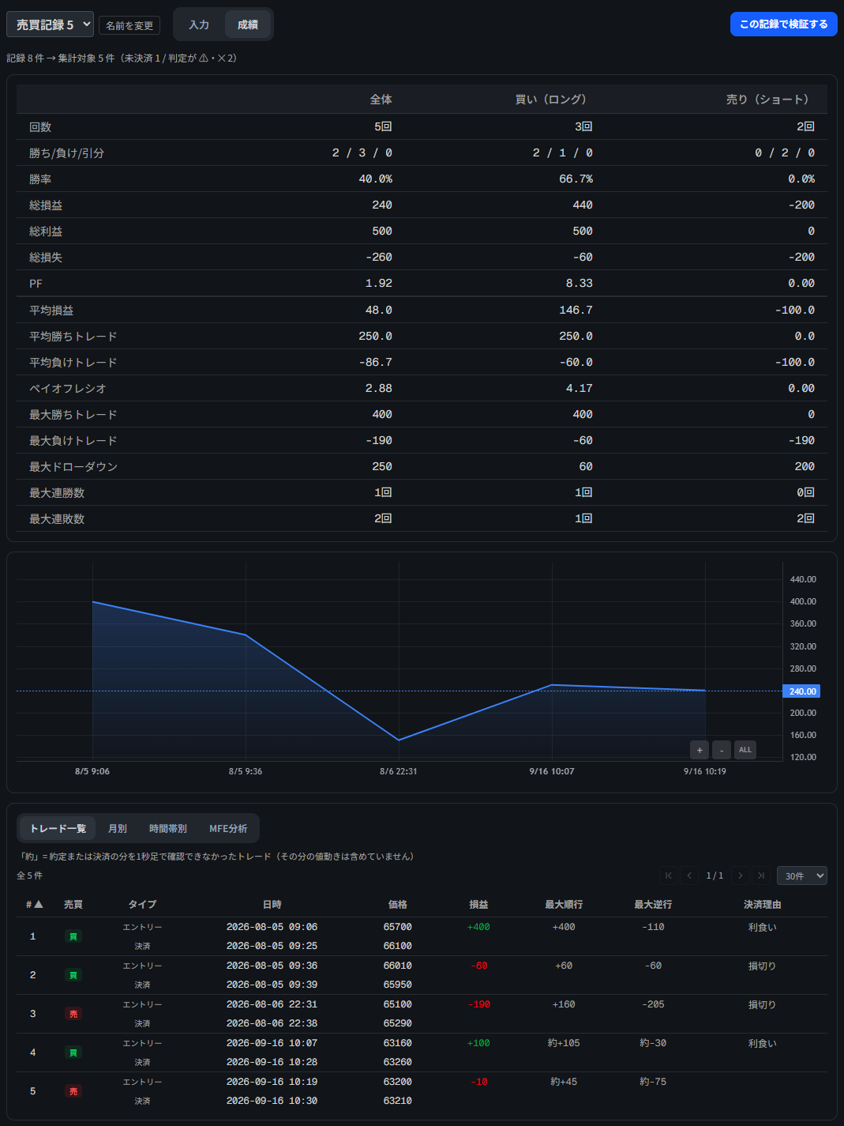Zoom out the equity chart with minus button

point(722,750)
